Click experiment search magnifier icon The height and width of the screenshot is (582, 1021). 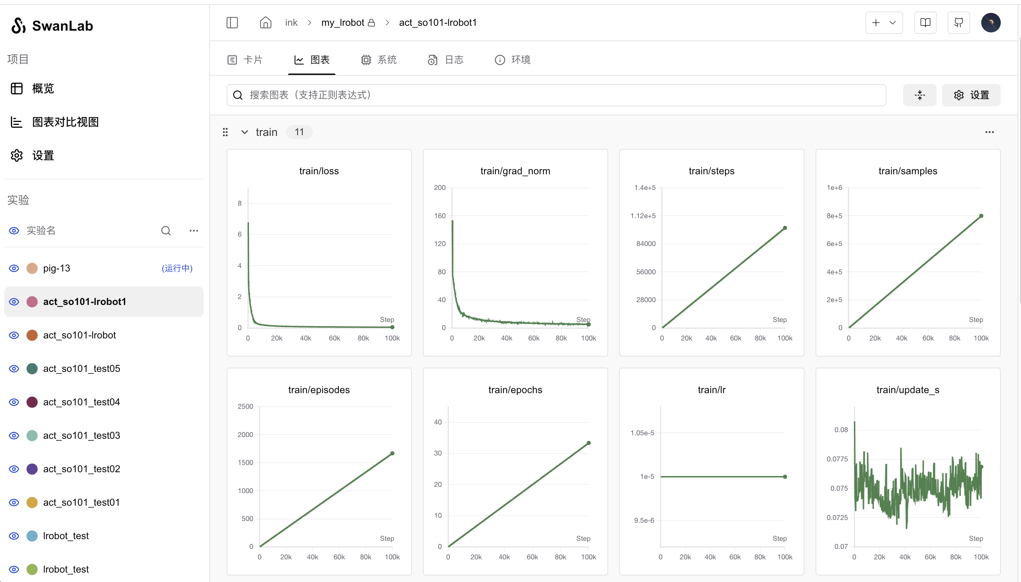tap(166, 231)
